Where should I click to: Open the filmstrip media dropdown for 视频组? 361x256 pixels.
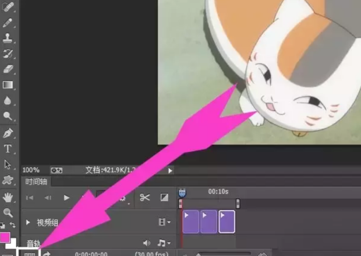[x=164, y=222]
